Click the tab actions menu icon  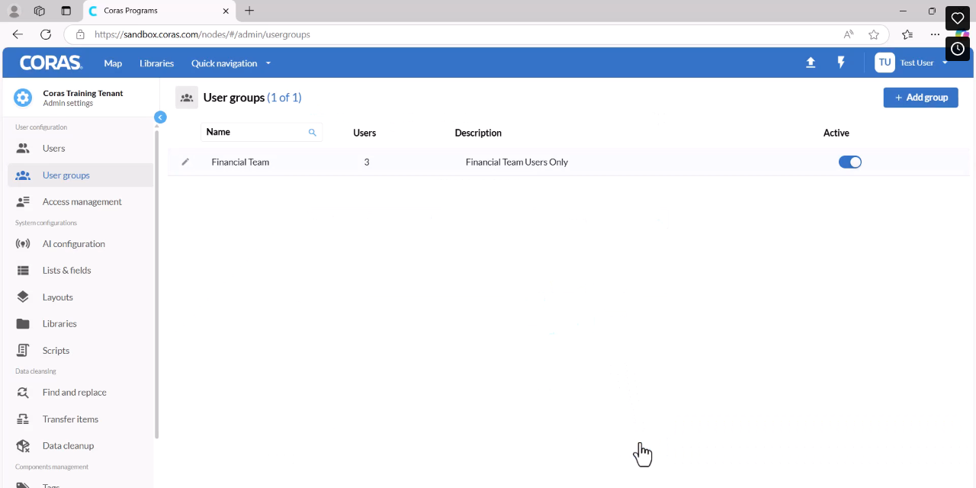[66, 11]
